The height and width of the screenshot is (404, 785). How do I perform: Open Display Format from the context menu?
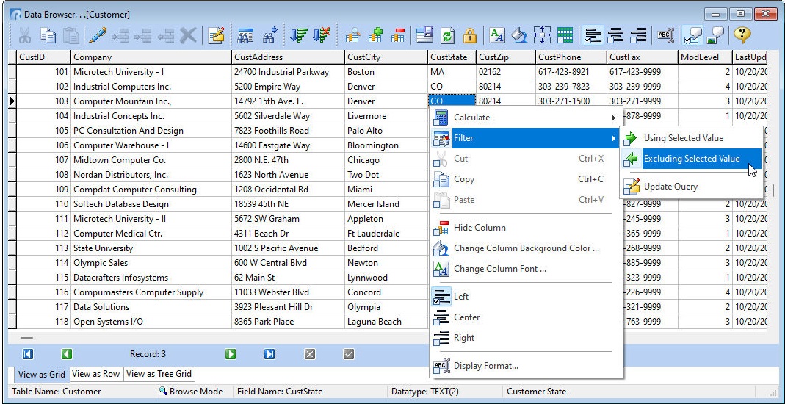526,366
